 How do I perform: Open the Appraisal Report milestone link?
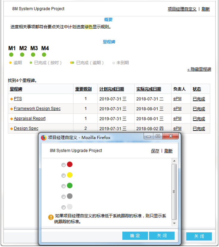30,119
